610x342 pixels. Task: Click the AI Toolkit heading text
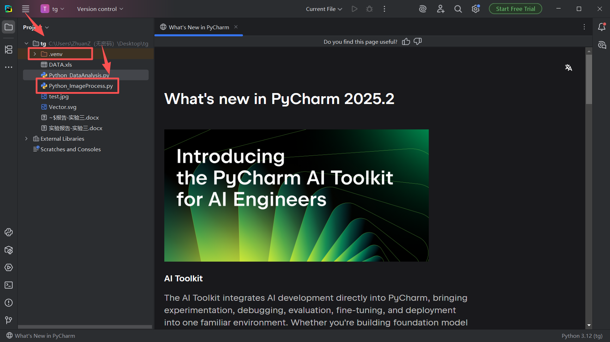pos(183,279)
